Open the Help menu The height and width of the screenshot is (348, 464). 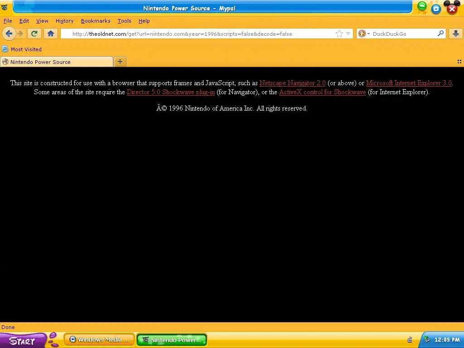[144, 21]
